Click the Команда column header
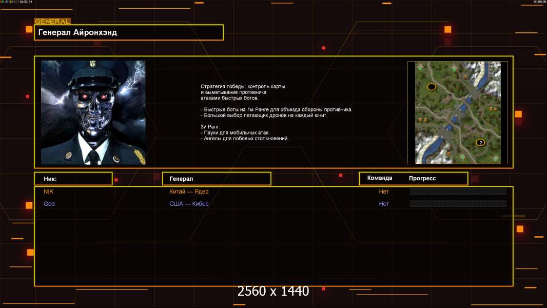 380,178
